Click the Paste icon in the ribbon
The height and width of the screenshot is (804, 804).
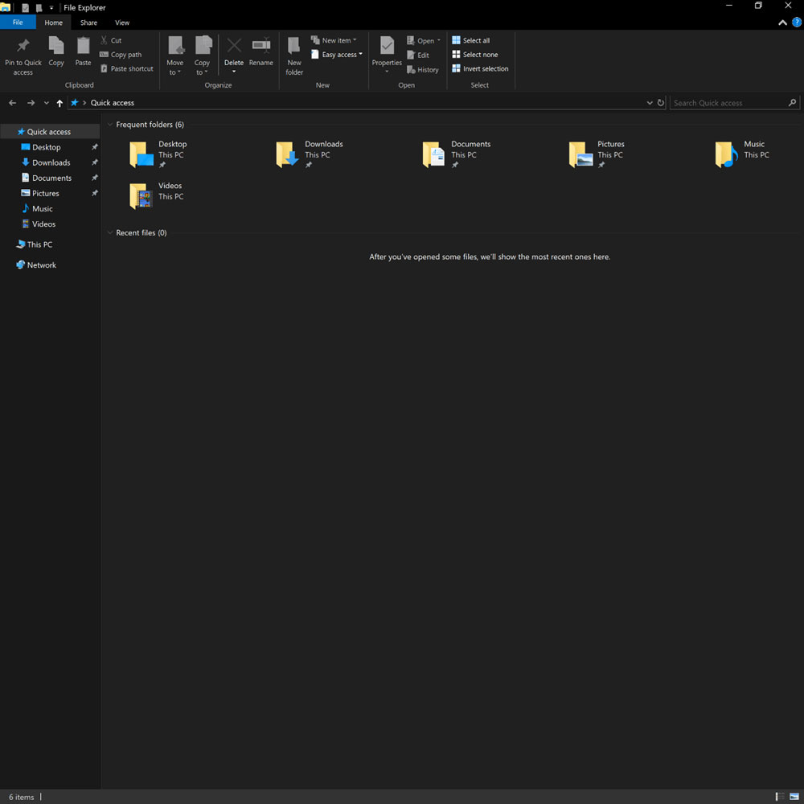point(83,47)
